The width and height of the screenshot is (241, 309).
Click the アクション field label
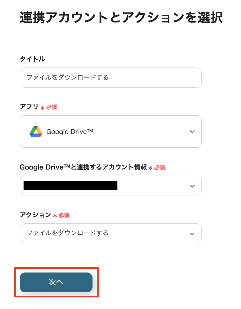(35, 215)
